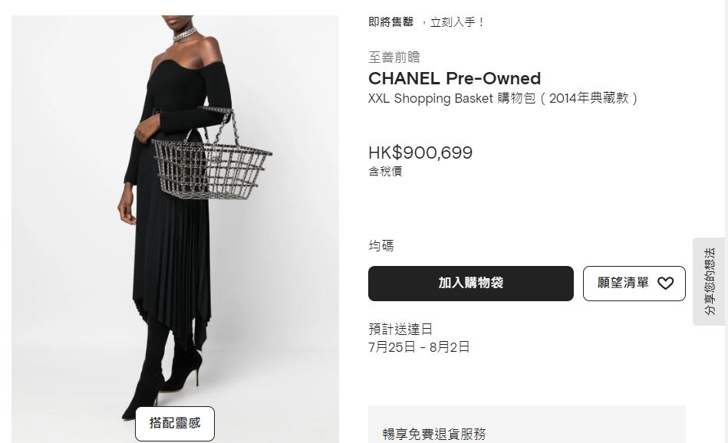
Task: Open the 分享您的想法 feedback side tab
Action: pyautogui.click(x=710, y=281)
